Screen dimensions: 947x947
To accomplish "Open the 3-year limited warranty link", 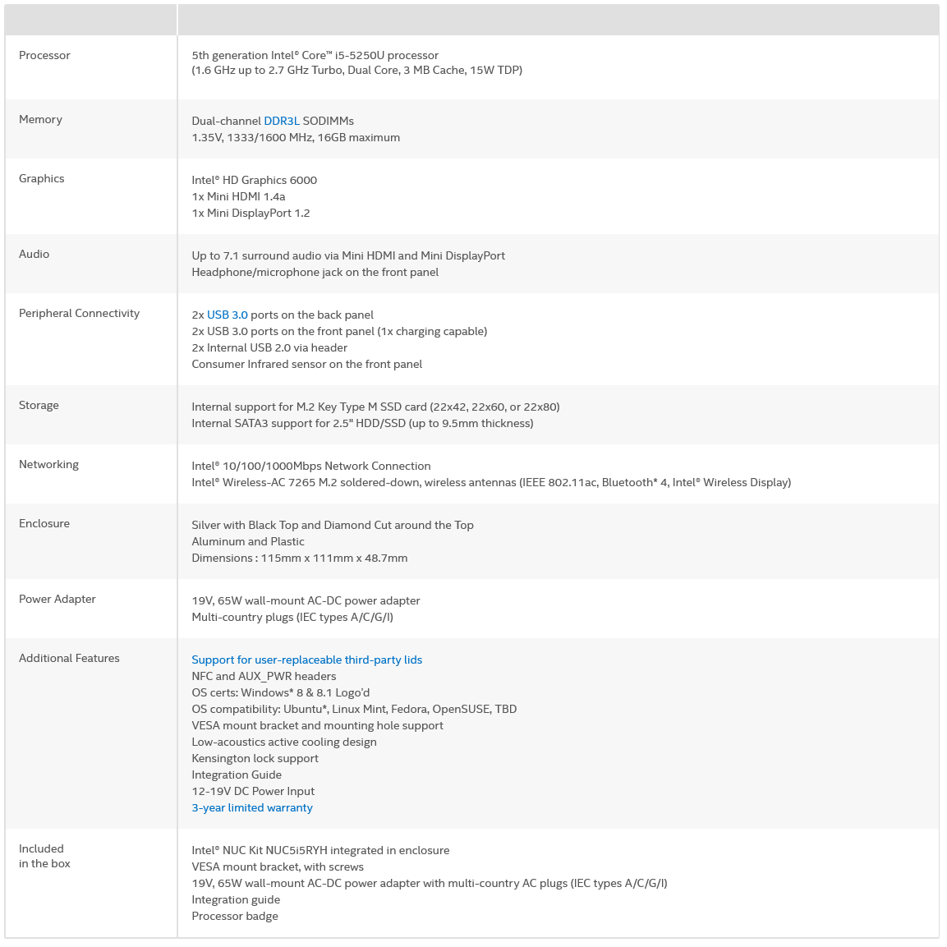I will (x=252, y=807).
